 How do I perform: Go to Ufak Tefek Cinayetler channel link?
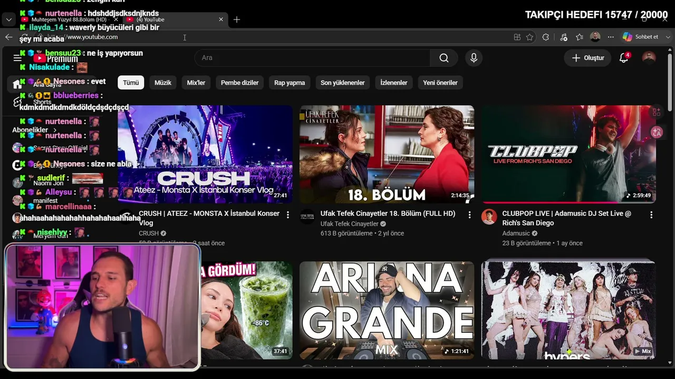pyautogui.click(x=350, y=224)
